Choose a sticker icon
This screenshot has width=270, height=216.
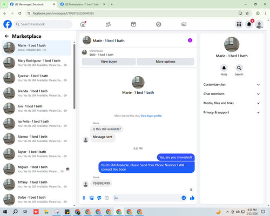pos(99,198)
